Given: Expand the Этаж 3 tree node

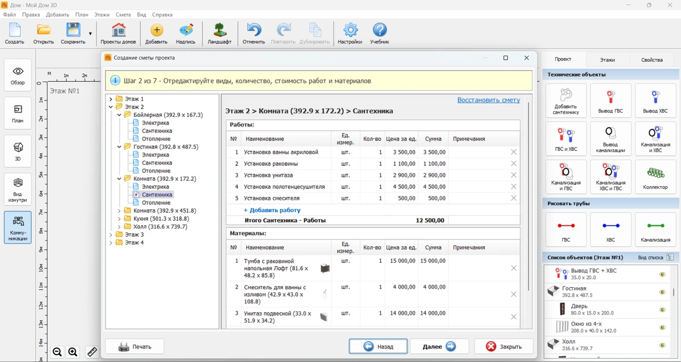Looking at the screenshot, I should (111, 234).
